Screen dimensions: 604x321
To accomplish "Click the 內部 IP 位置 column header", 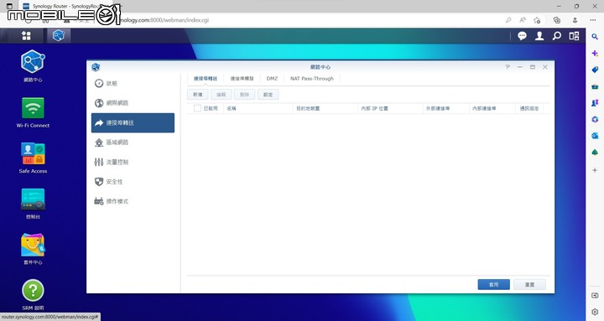I will point(390,109).
